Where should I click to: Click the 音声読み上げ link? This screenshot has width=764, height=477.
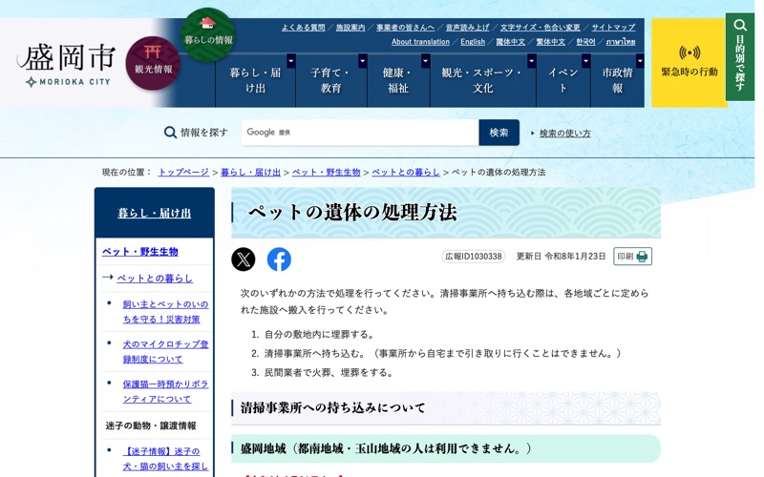pyautogui.click(x=467, y=28)
